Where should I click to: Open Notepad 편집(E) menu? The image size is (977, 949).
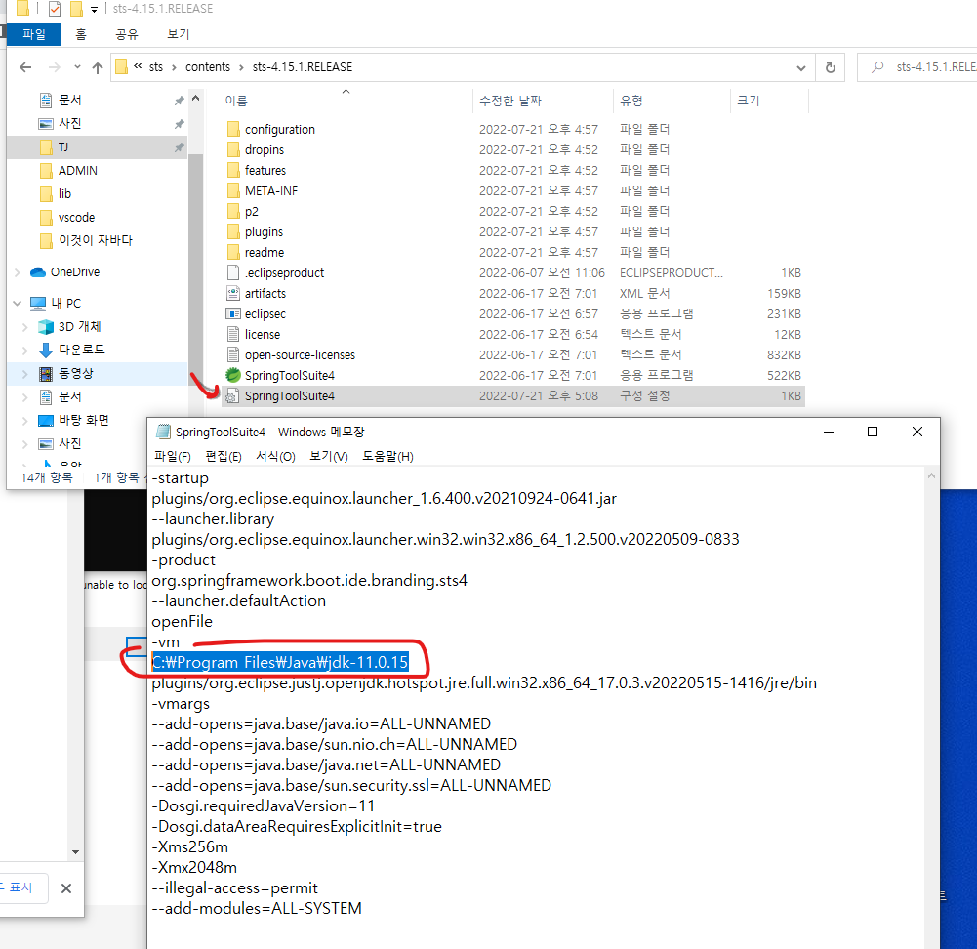coord(224,457)
